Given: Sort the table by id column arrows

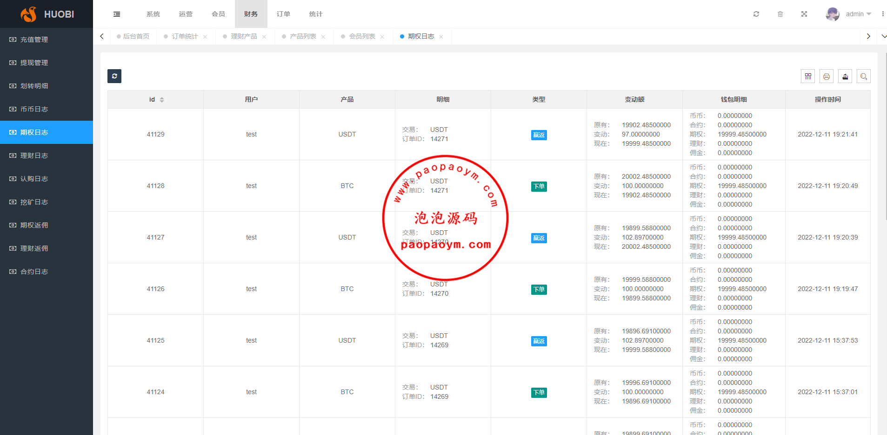Looking at the screenshot, I should coord(162,100).
